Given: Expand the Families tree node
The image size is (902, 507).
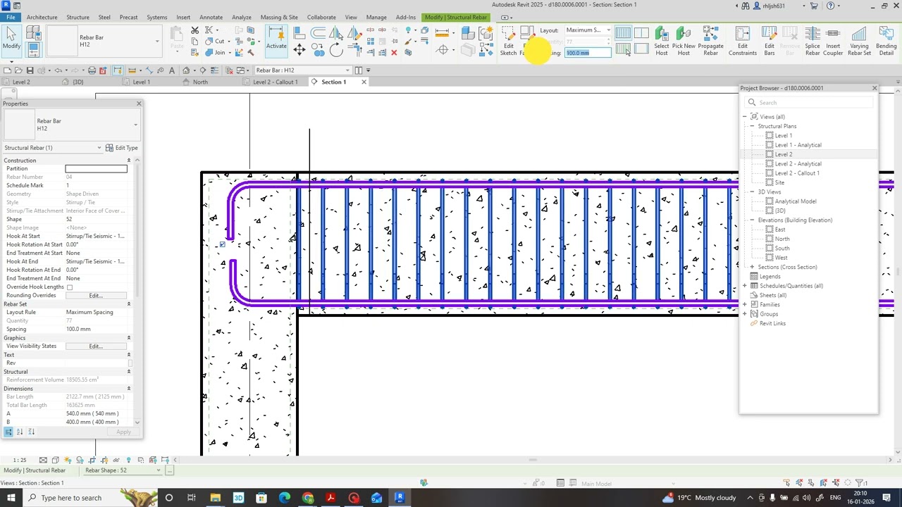Looking at the screenshot, I should pos(745,304).
